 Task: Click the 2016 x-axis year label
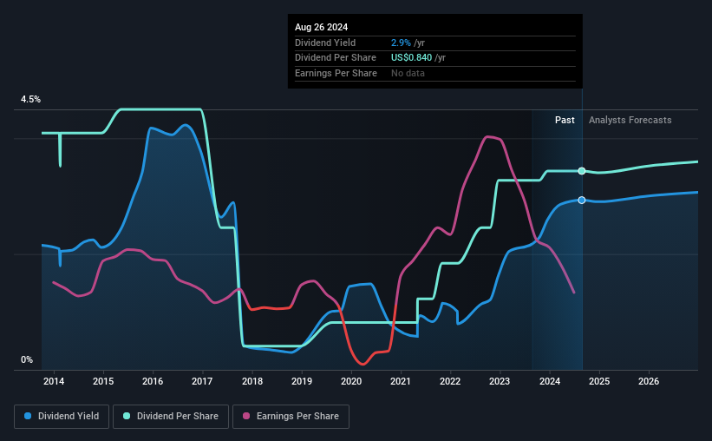click(153, 381)
